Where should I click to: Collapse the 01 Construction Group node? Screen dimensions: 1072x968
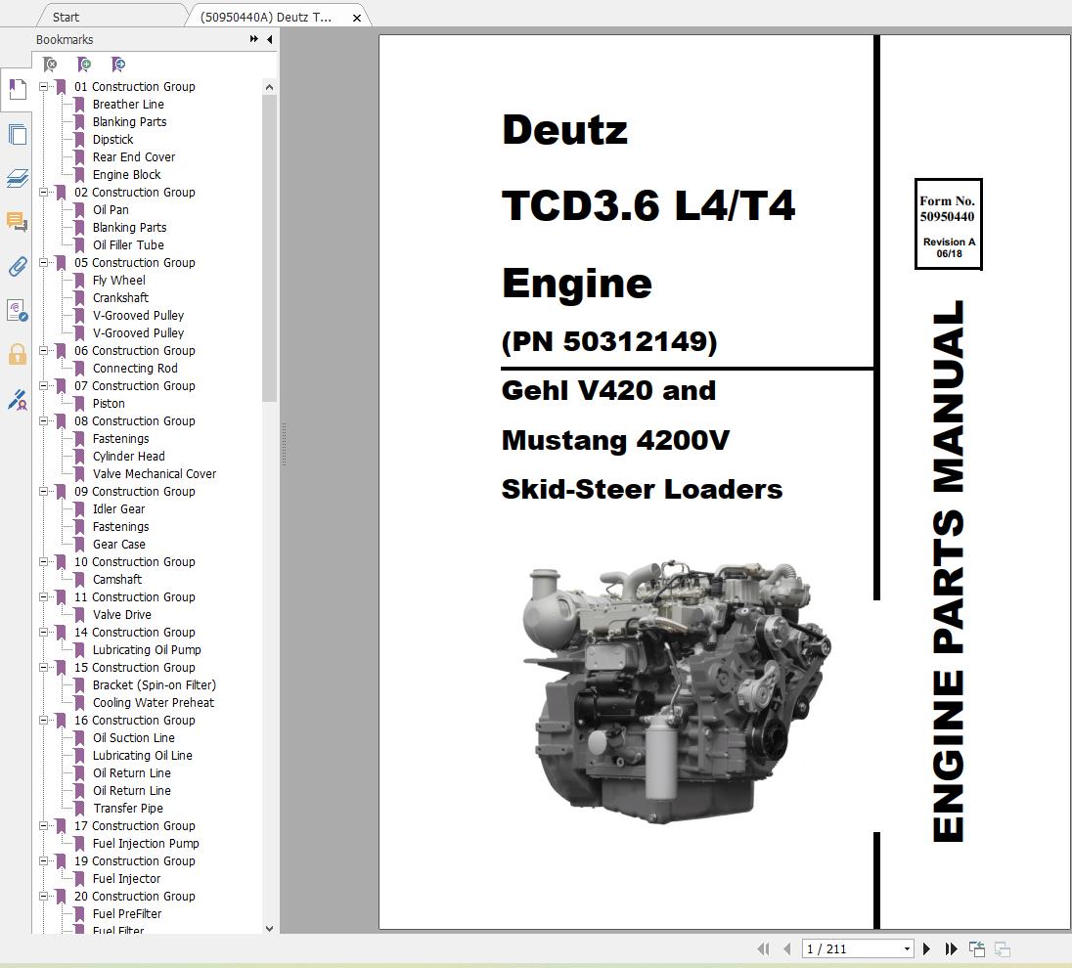tap(44, 87)
